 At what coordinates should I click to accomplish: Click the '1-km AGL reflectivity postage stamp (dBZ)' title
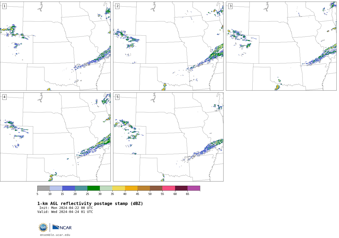point(90,204)
